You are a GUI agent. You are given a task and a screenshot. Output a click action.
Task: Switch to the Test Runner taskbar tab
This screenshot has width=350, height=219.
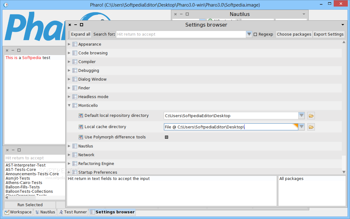pos(73,212)
